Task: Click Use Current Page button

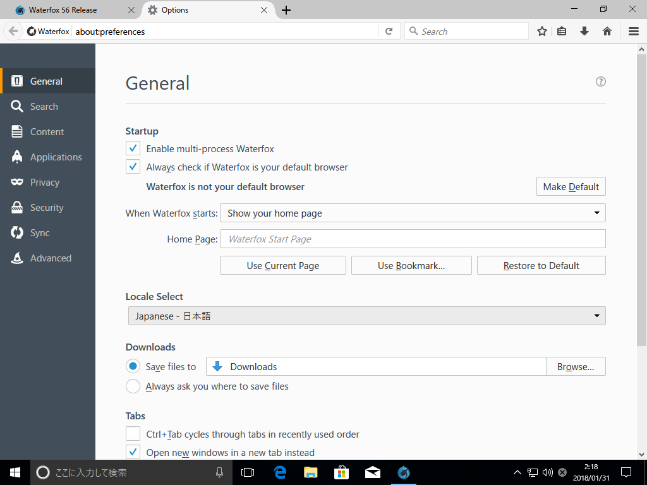Action: click(x=283, y=265)
